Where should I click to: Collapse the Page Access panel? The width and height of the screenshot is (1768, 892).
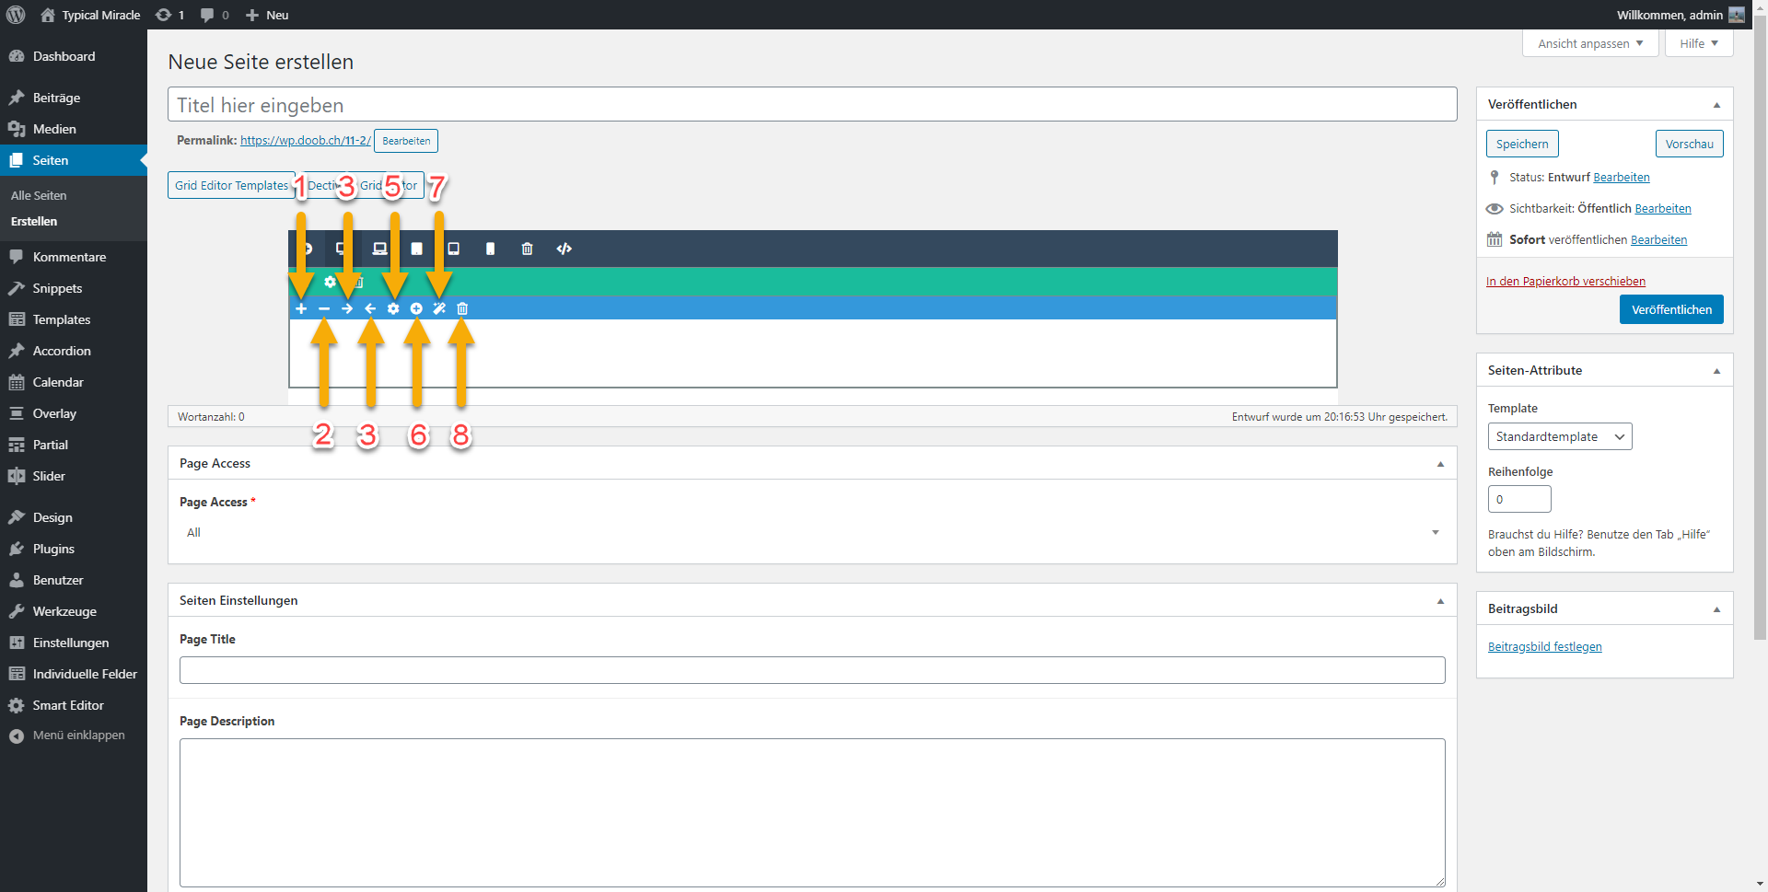coord(1440,464)
